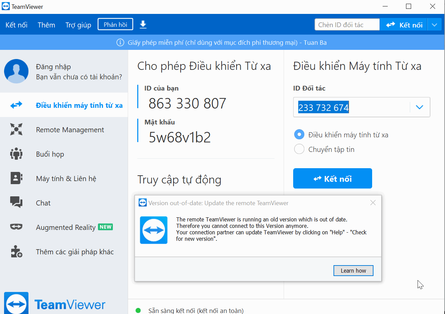Click the green connection status dot
445x314 pixels.
click(138, 310)
